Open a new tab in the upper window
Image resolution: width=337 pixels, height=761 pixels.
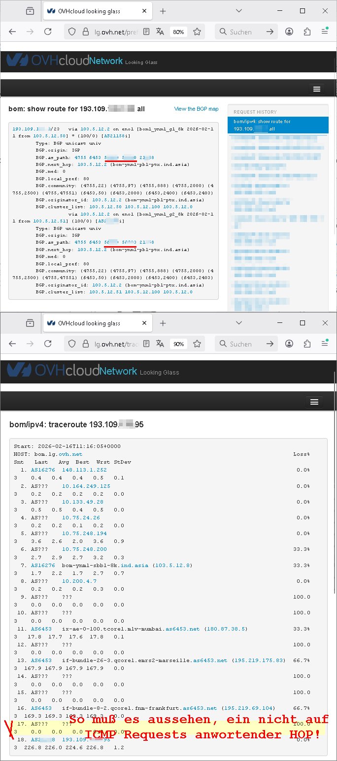pos(163,11)
